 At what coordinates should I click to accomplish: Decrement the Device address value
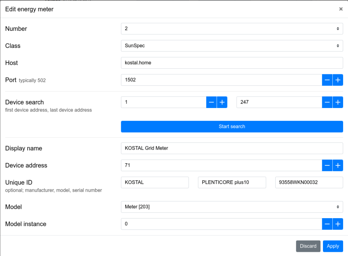327,165
